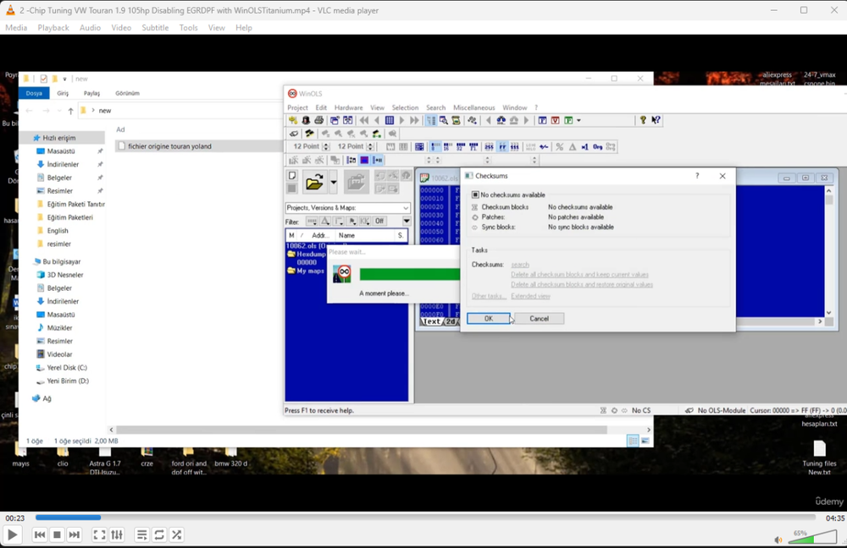Click the magnifier search toolbar icon
The image size is (847, 548).
click(443, 120)
